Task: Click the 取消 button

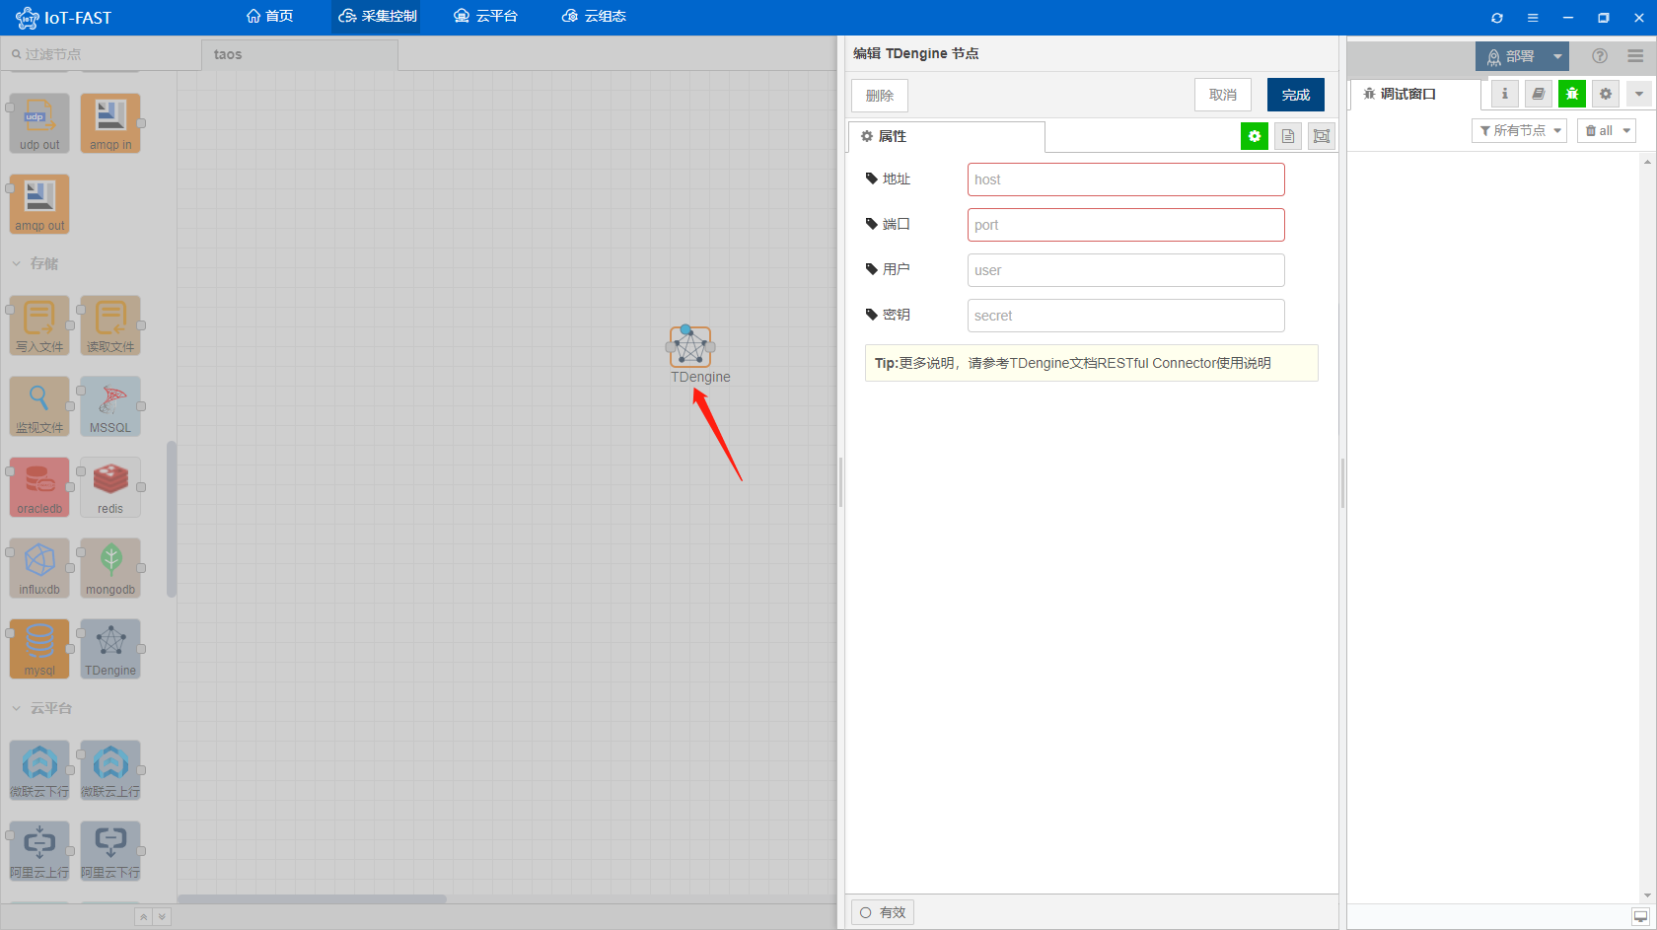Action: tap(1223, 95)
